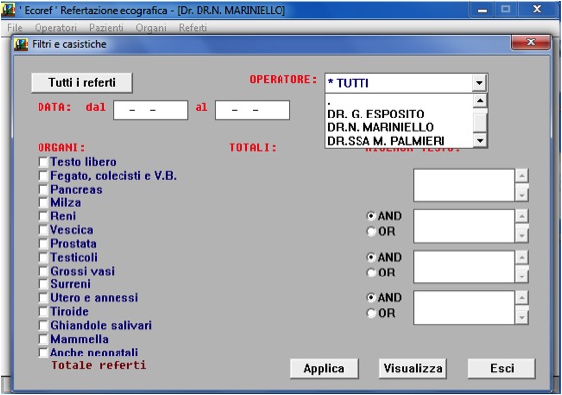Toggle the OPERATORE dropdown arrow
Image resolution: width=562 pixels, height=395 pixels.
[x=479, y=83]
